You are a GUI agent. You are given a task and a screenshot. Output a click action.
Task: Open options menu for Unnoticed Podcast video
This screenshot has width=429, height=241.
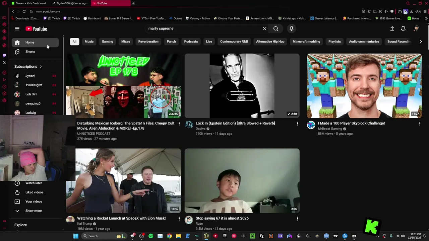pyautogui.click(x=179, y=124)
